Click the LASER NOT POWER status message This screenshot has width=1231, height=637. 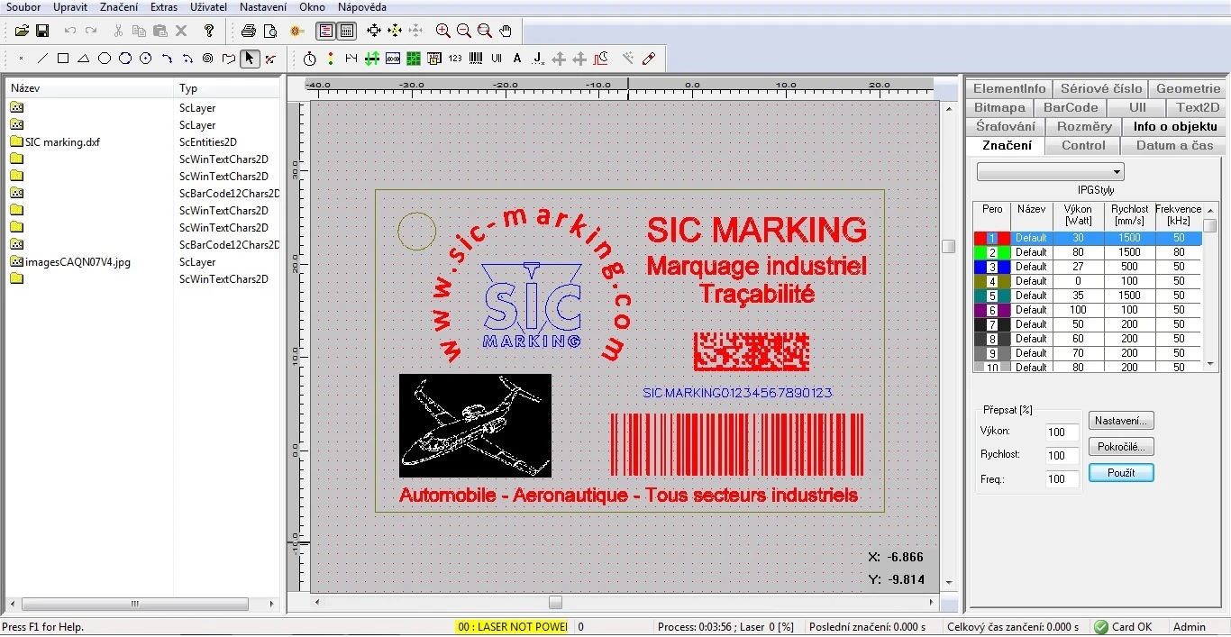[x=512, y=627]
